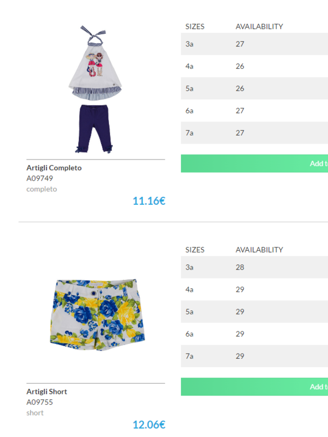Select size 3a row for Artigli Short

click(x=254, y=267)
